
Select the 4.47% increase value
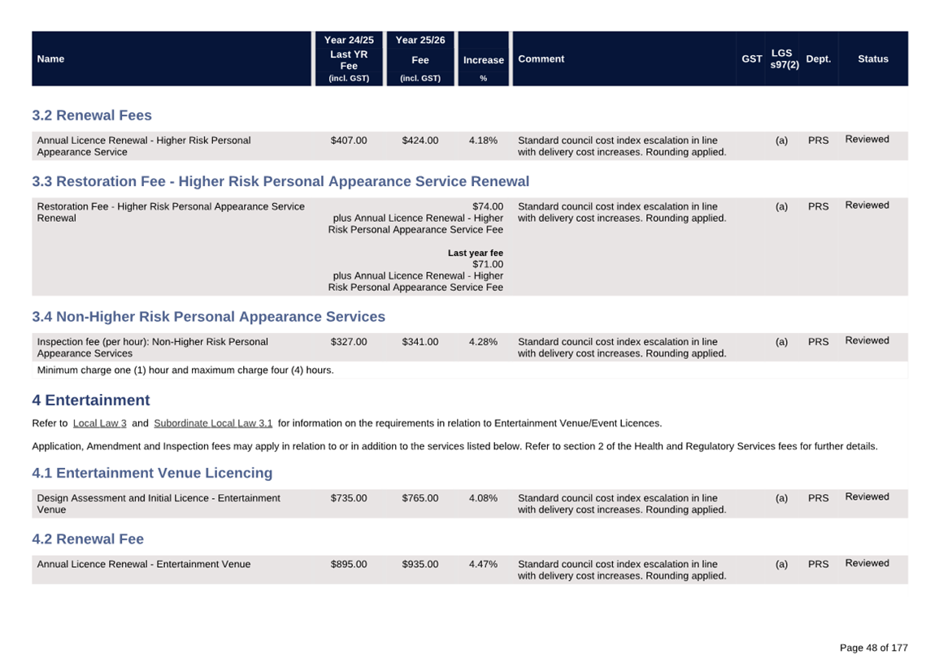click(x=483, y=564)
